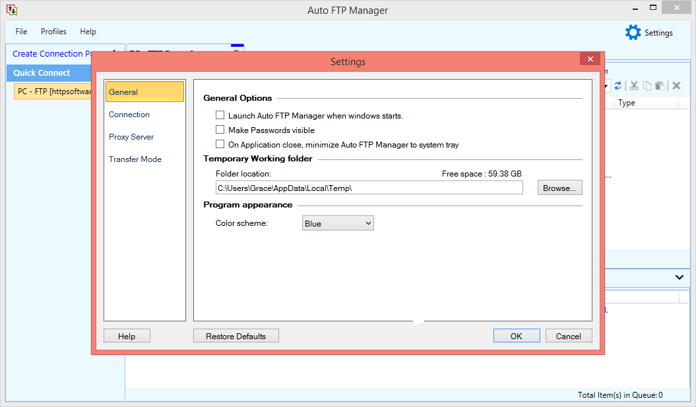Viewport: 696px width, 407px height.
Task: Refresh the transfer queue
Action: [618, 85]
